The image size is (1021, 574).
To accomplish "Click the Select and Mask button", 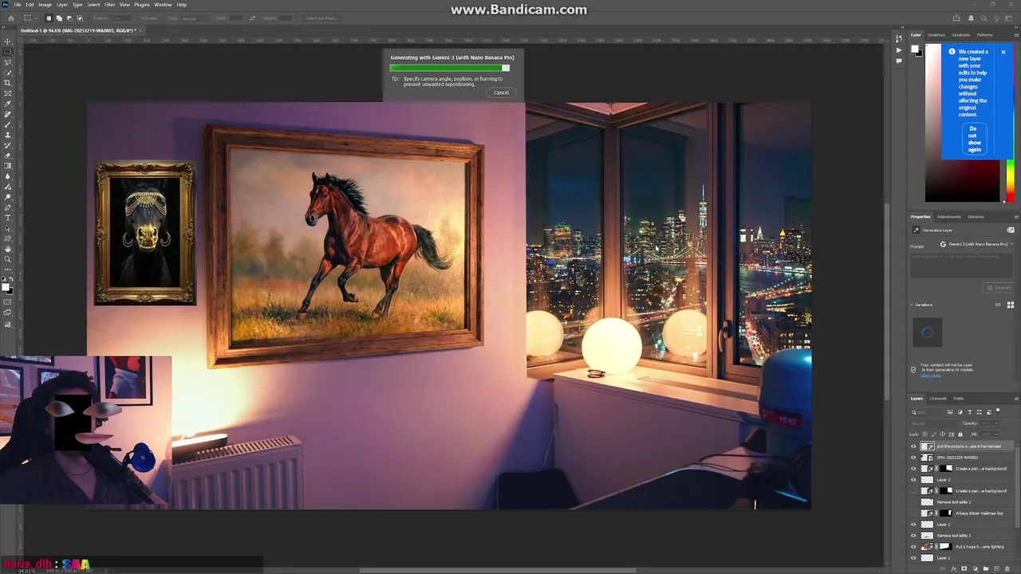I will pos(321,18).
